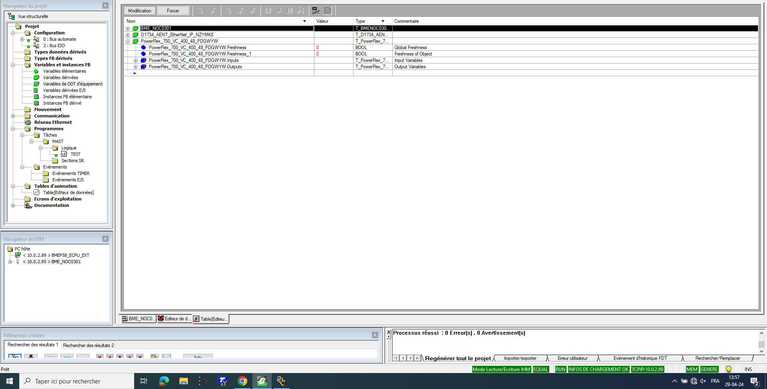Screen dimensions: 767x389
Task: Click the RUN status indicator
Action: point(560,369)
